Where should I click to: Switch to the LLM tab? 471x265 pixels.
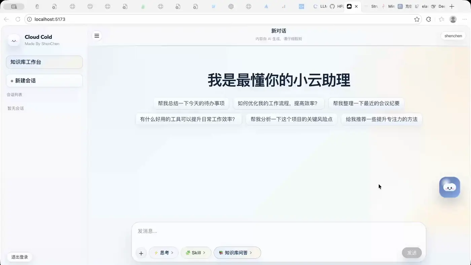point(320,6)
